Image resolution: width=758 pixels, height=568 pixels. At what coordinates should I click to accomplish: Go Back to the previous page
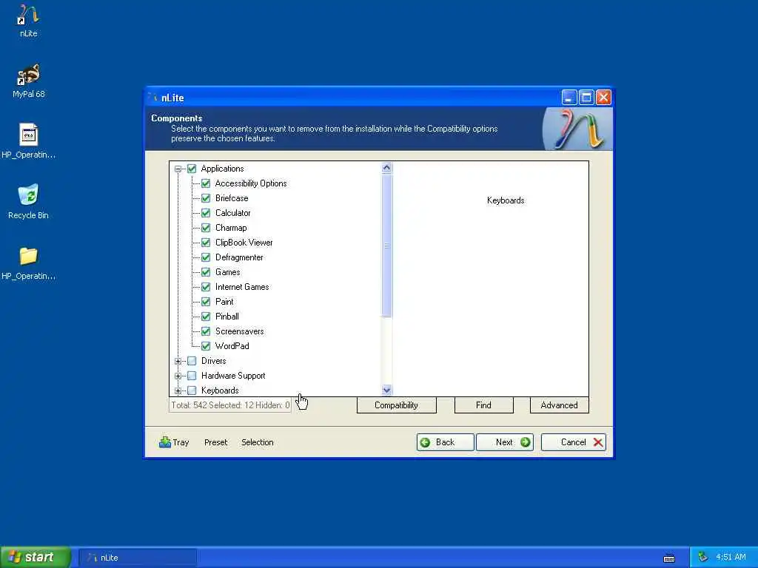coord(445,442)
